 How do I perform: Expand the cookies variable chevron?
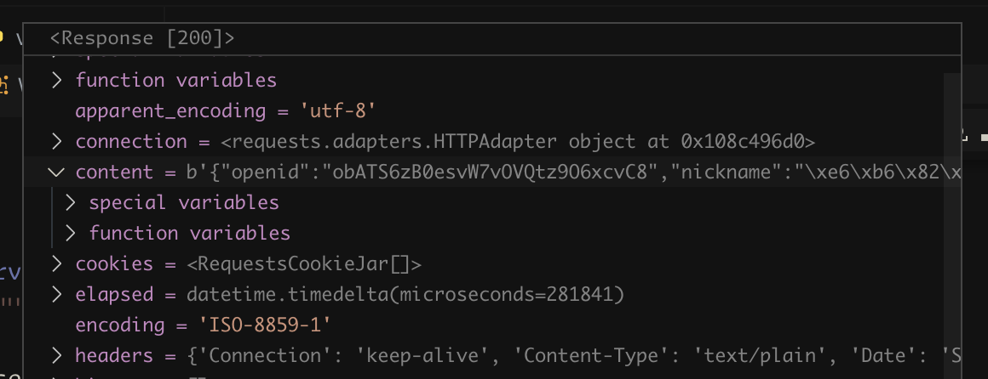coord(57,264)
